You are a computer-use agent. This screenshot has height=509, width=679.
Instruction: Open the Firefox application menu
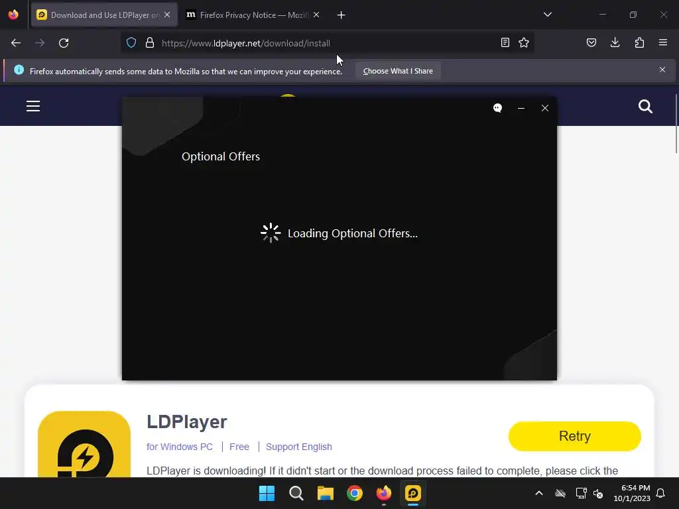tap(663, 42)
